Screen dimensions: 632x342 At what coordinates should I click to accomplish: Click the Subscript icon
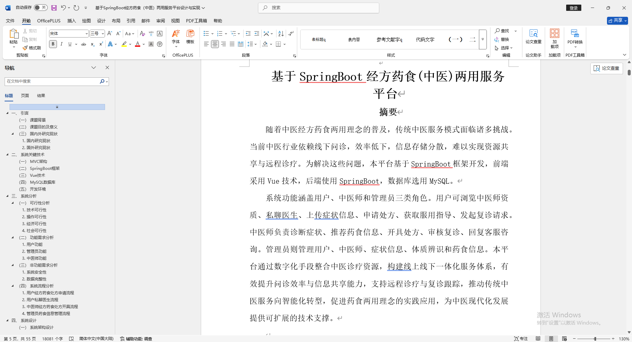[x=92, y=44]
